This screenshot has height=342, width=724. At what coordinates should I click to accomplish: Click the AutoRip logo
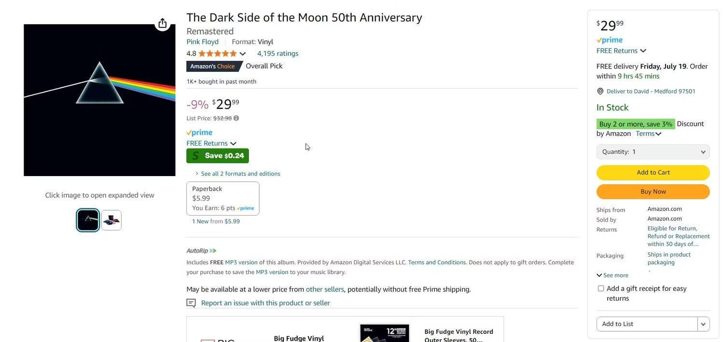(201, 251)
